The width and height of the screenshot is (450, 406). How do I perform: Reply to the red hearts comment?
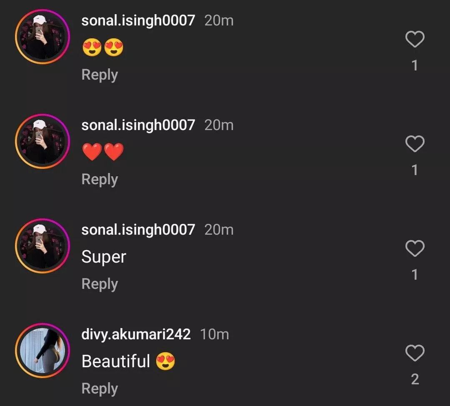[x=100, y=180]
